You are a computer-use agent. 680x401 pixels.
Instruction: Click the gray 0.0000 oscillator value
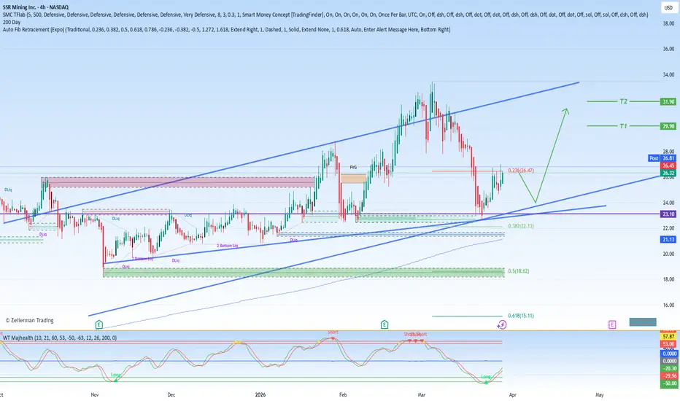coord(668,361)
